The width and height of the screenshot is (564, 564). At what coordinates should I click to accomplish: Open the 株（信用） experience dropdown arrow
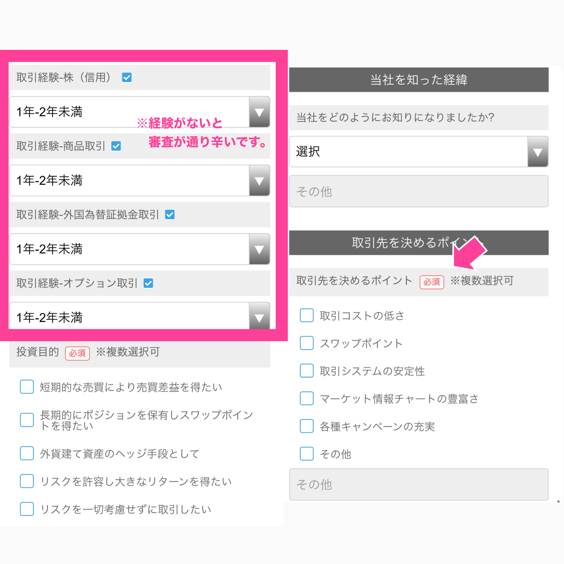pos(259,112)
